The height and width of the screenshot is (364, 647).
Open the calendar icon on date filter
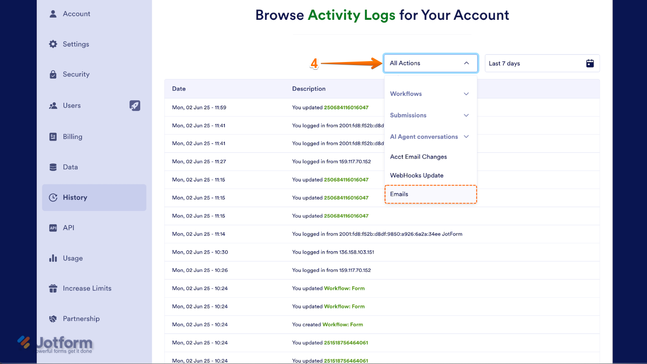point(589,63)
